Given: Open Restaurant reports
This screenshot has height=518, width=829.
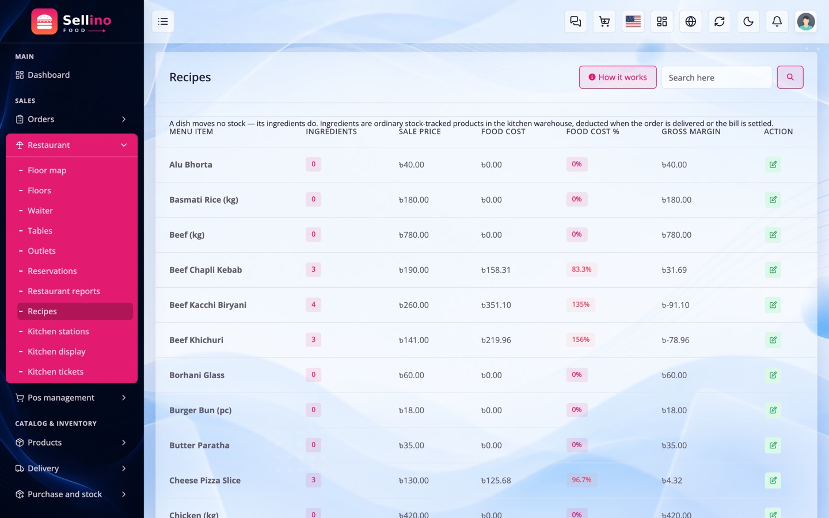Looking at the screenshot, I should [75, 291].
